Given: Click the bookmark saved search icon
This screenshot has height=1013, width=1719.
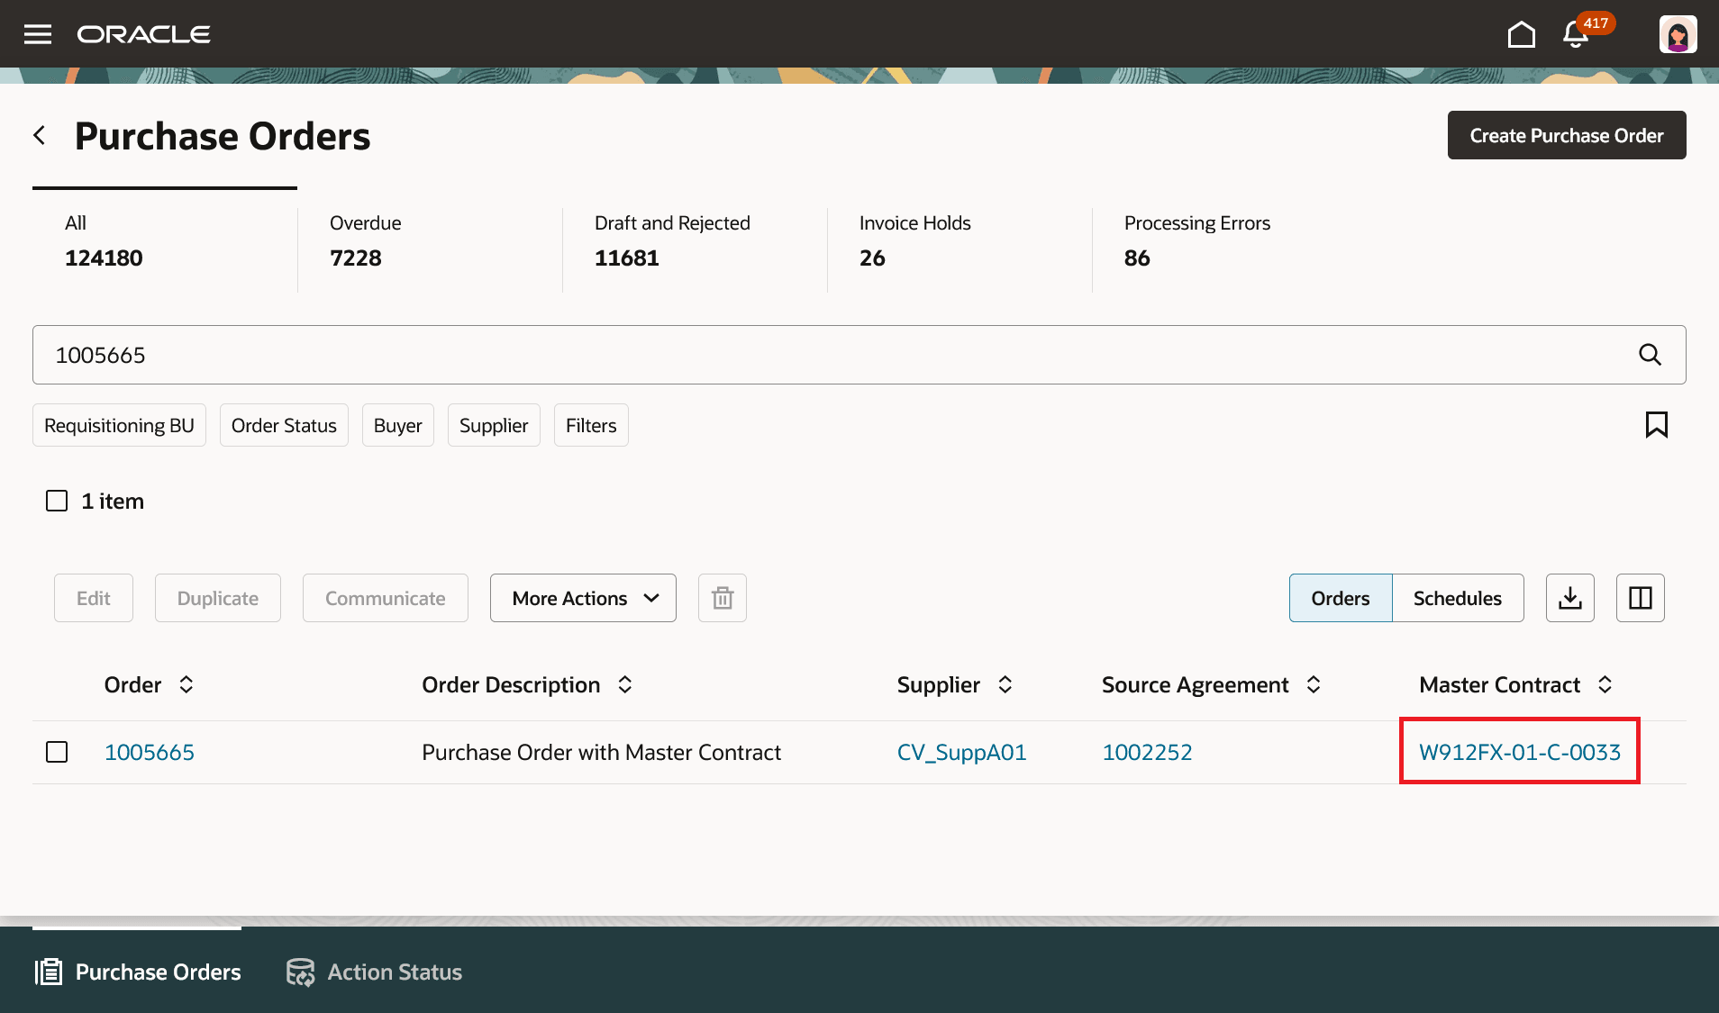Looking at the screenshot, I should point(1657,424).
